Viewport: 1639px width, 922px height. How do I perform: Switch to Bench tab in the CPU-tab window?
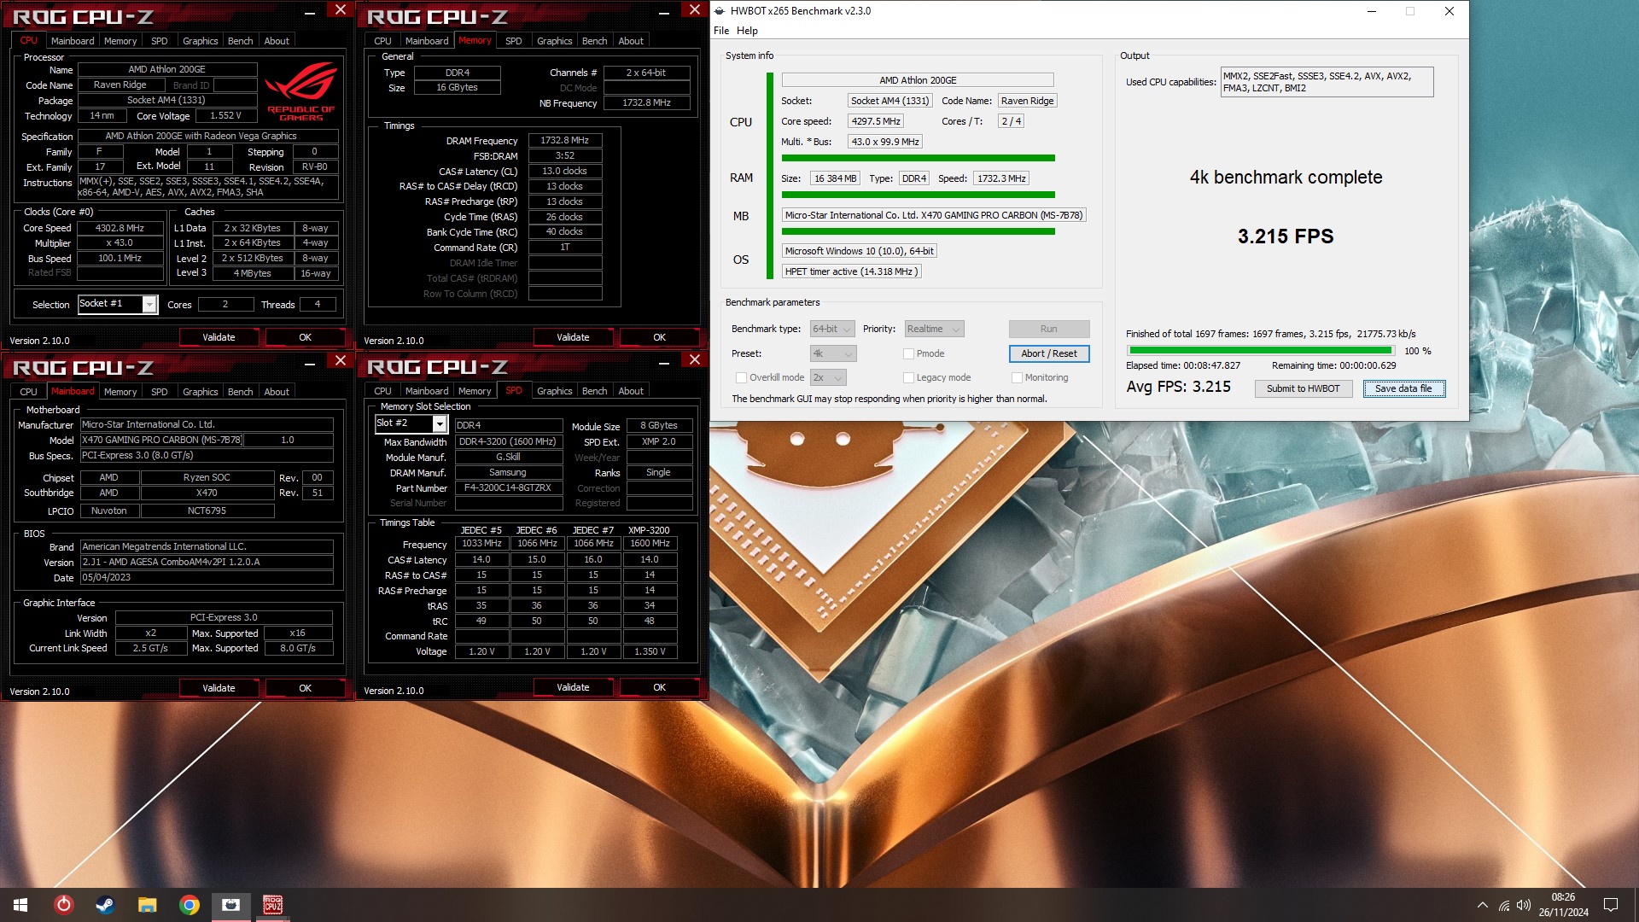(240, 41)
